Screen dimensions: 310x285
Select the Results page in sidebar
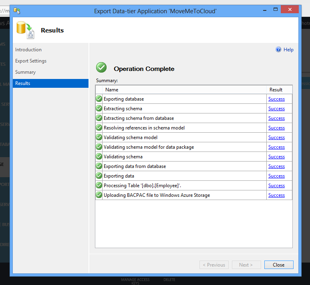point(23,83)
